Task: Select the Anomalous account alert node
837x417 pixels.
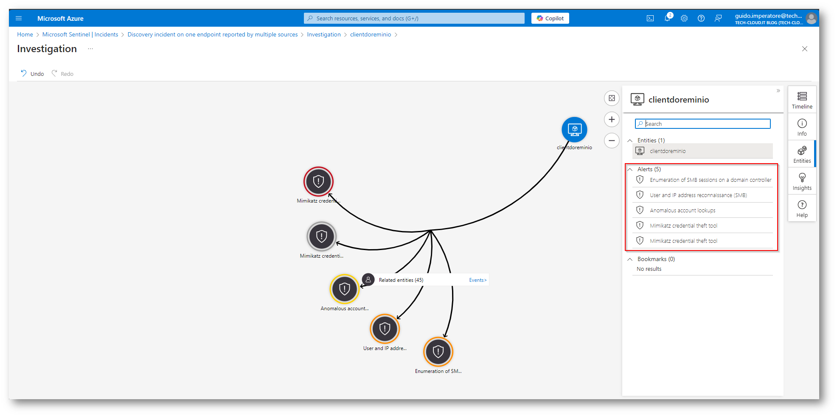Action: tap(345, 289)
